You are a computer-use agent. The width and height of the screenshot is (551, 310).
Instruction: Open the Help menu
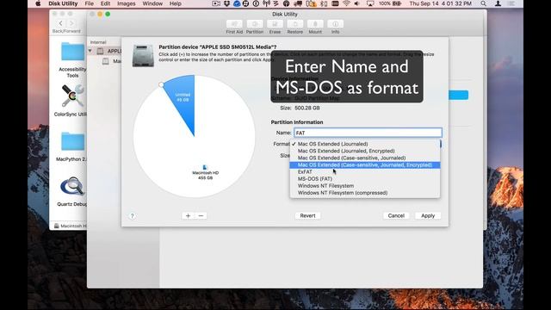click(176, 3)
